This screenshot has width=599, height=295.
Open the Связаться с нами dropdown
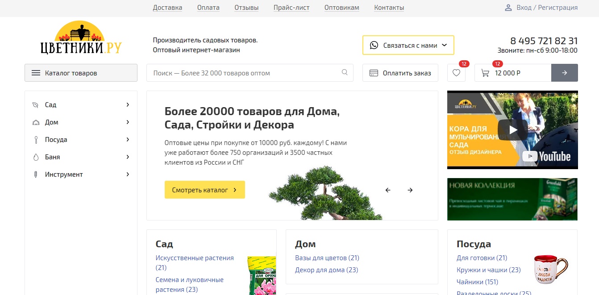408,45
